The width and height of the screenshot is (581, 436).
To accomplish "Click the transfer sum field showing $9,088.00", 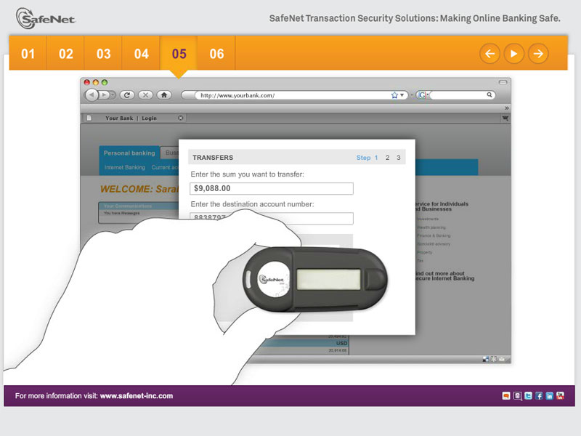I will point(272,188).
